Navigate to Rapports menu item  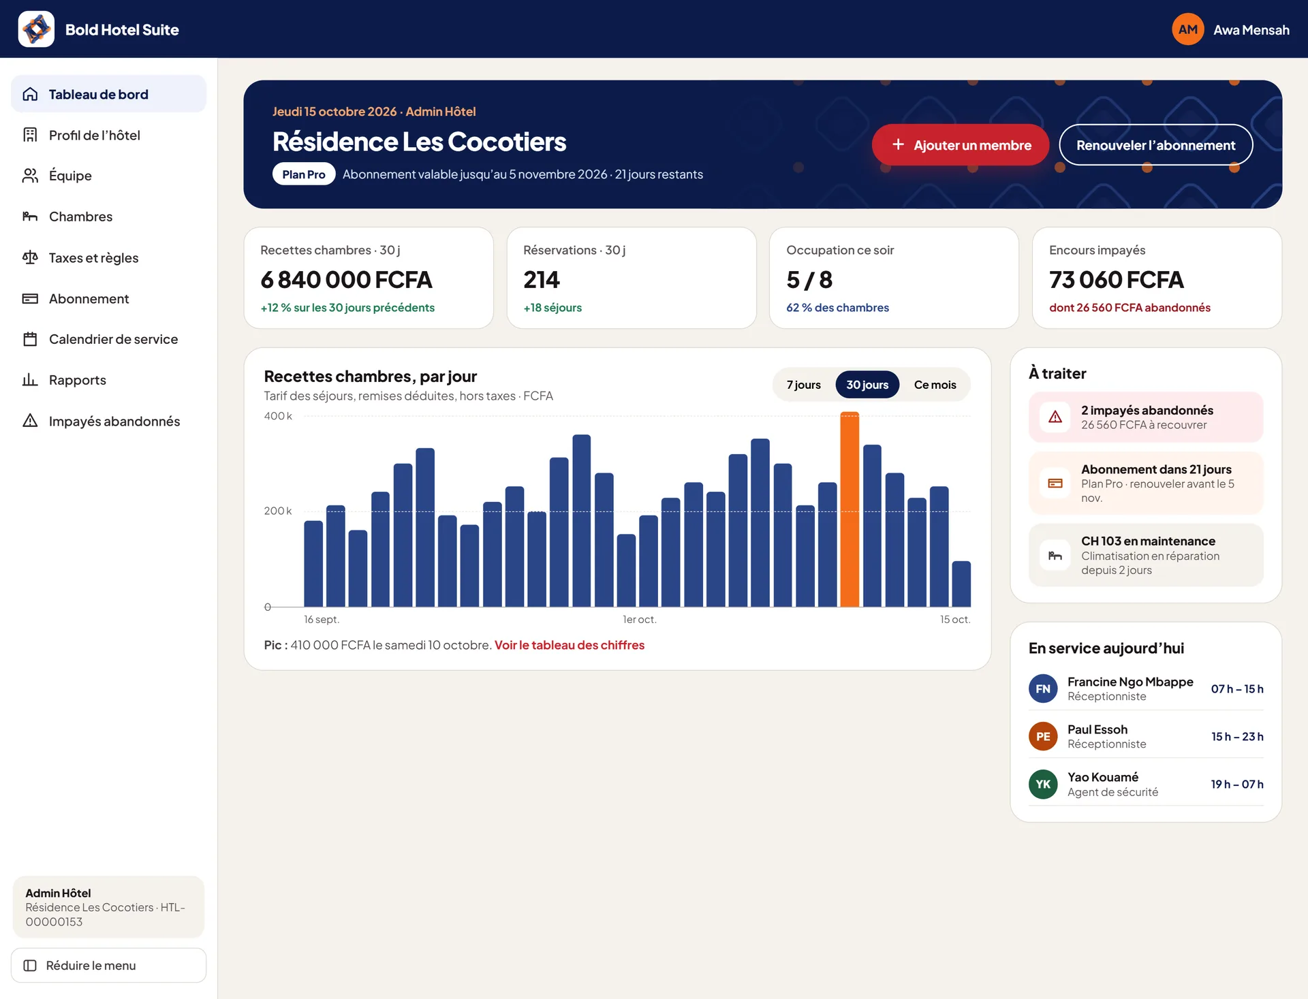click(108, 380)
